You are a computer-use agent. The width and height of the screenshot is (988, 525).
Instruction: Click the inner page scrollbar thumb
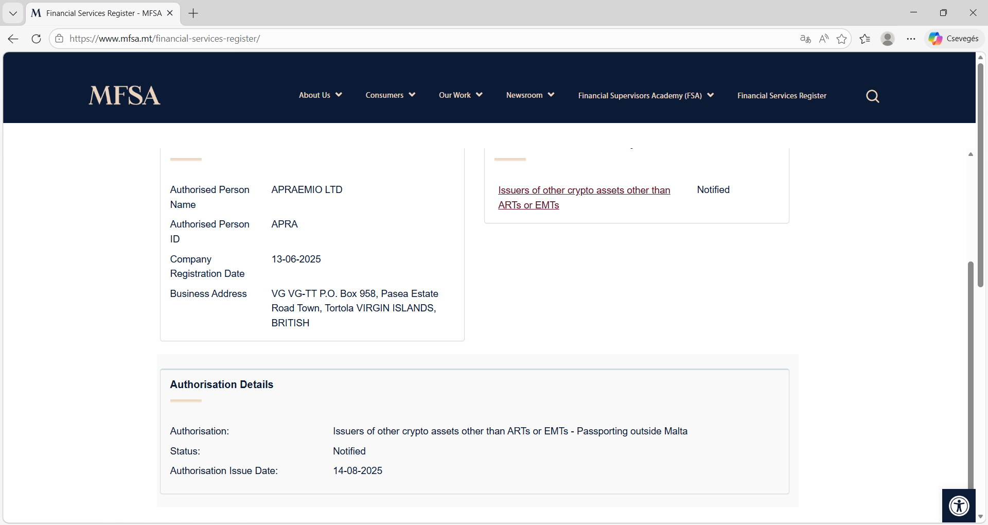971,376
